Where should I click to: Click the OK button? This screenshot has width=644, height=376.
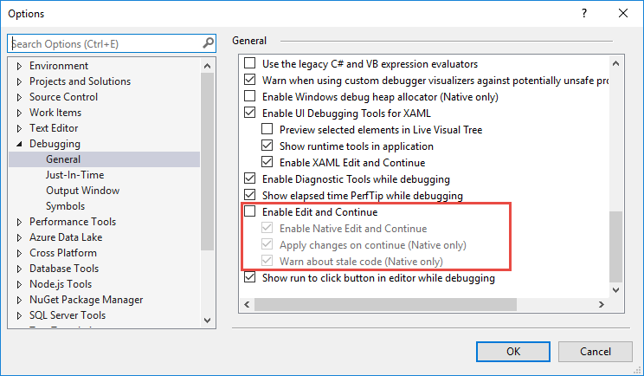pos(513,351)
